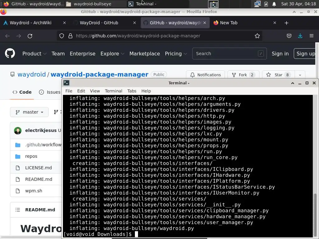The image size is (319, 239).
Task: Open the repos folder
Action: (x=31, y=156)
